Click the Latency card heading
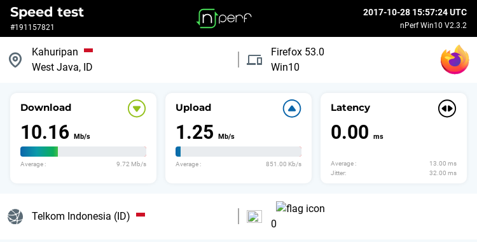Viewport: 477px width, 242px height. coord(350,108)
